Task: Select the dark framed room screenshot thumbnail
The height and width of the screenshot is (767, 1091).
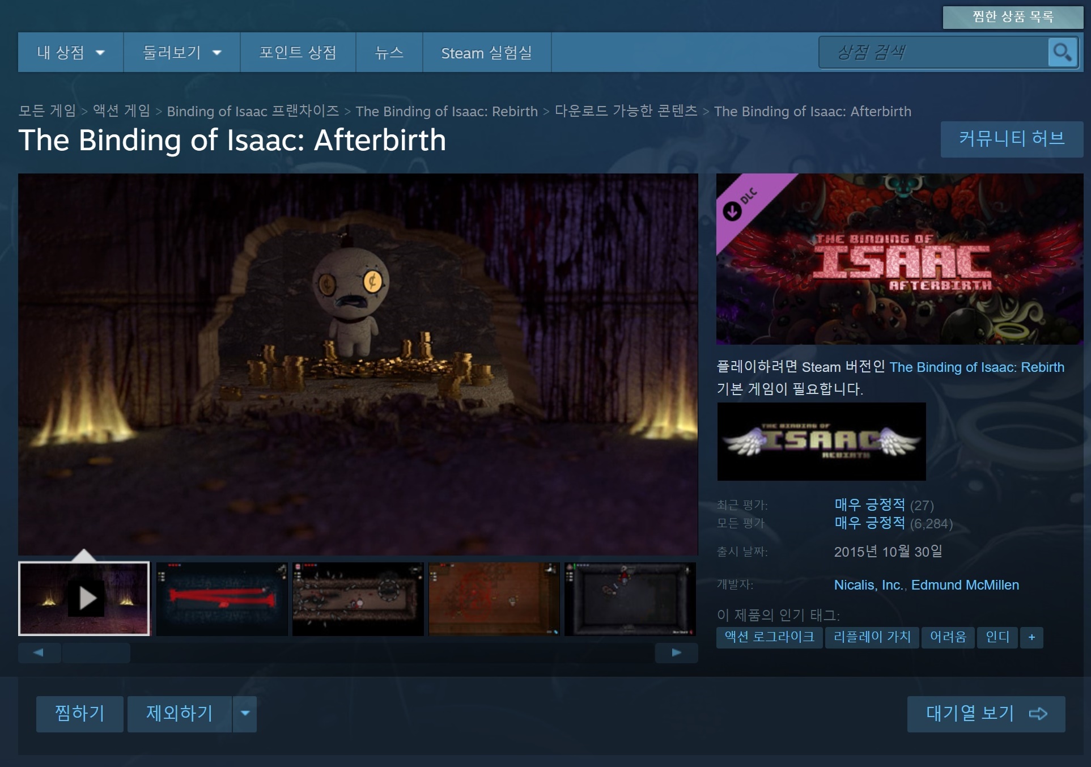Action: [x=630, y=599]
